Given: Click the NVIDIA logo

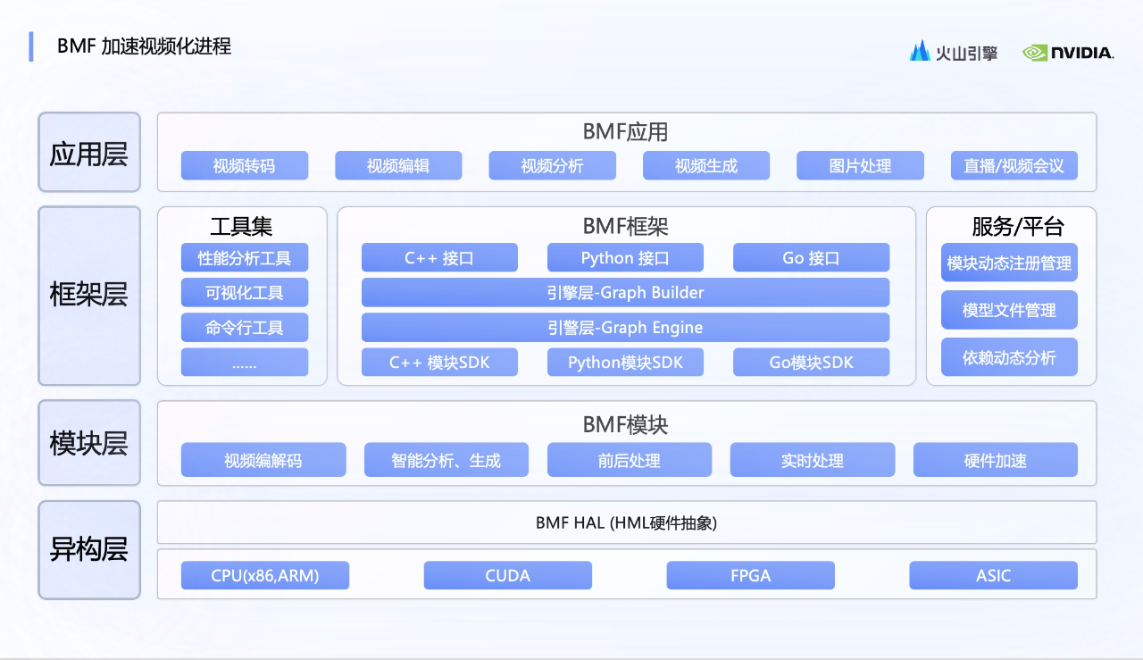Looking at the screenshot, I should [x=1068, y=53].
